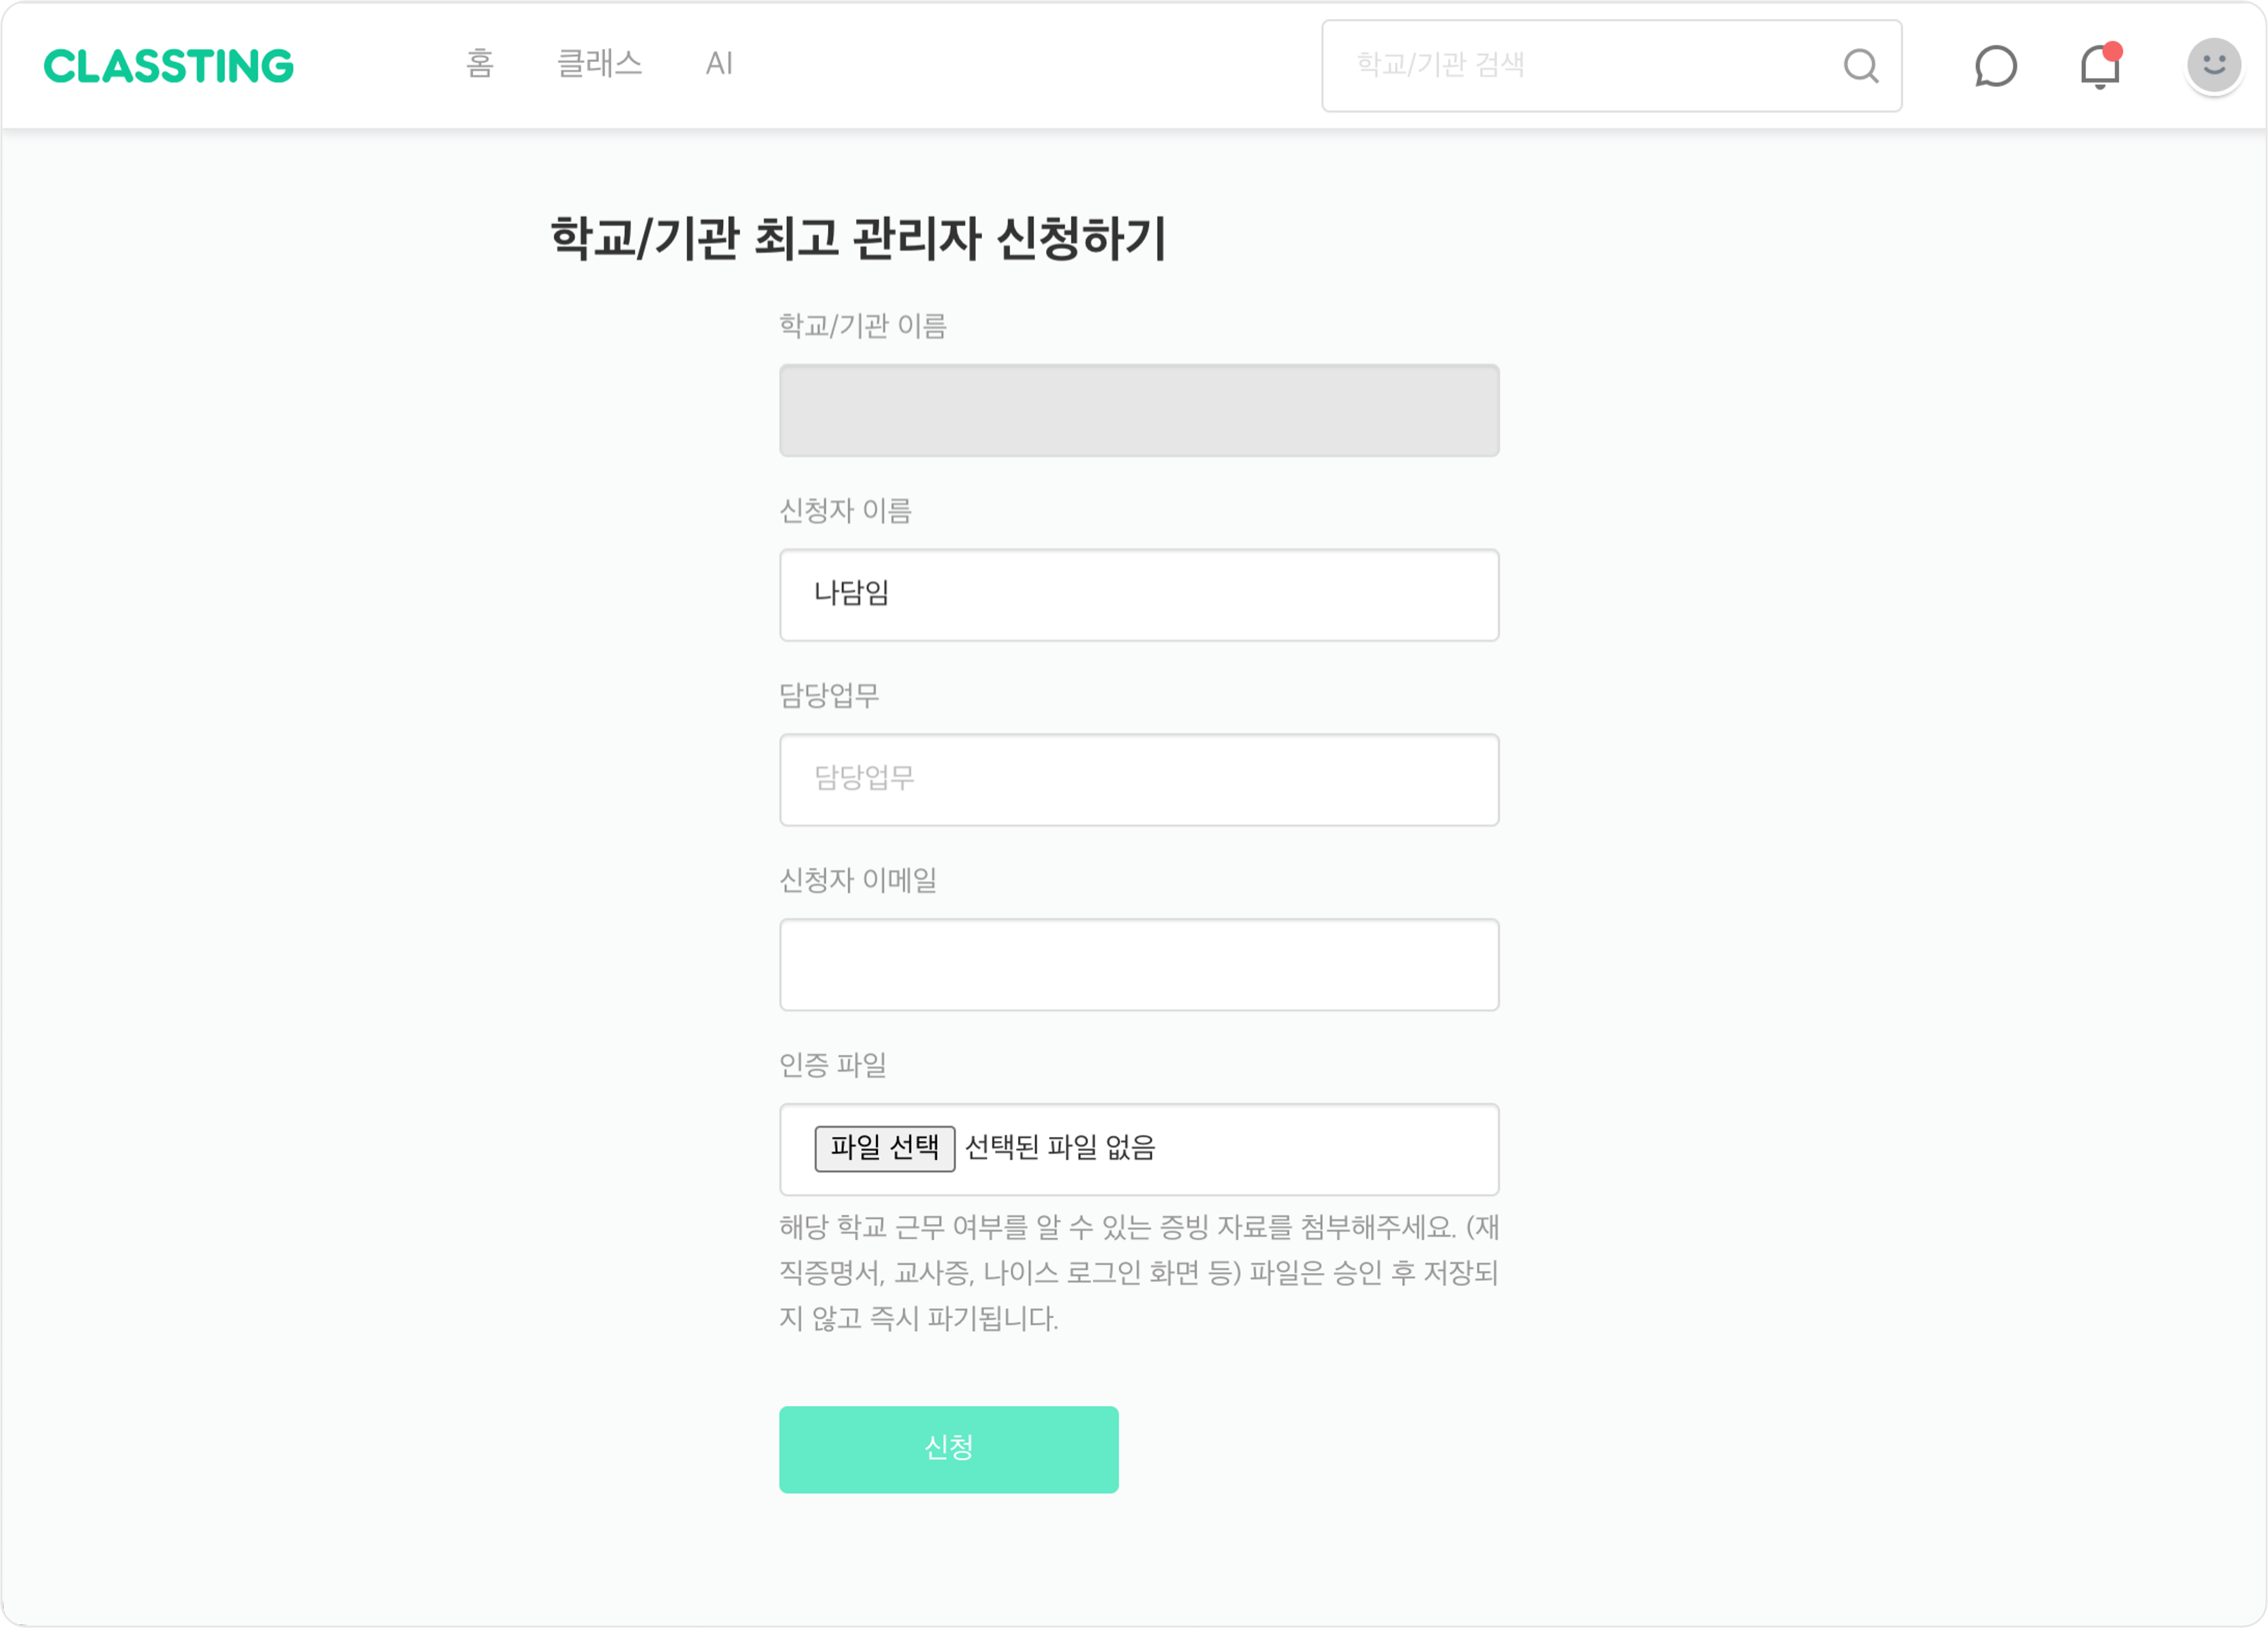Open the 클래스 menu item
The height and width of the screenshot is (1628, 2268).
point(599,63)
